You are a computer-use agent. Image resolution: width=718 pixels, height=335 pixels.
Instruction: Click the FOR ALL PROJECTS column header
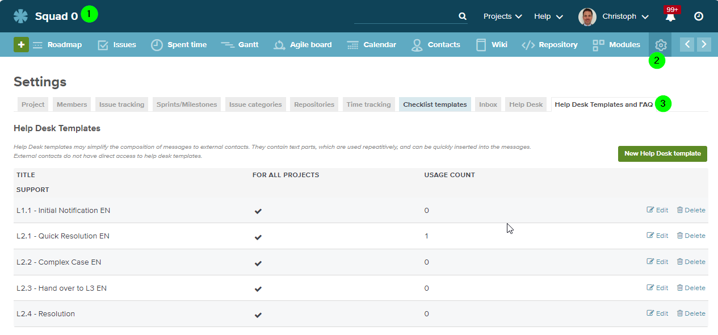[x=286, y=175]
